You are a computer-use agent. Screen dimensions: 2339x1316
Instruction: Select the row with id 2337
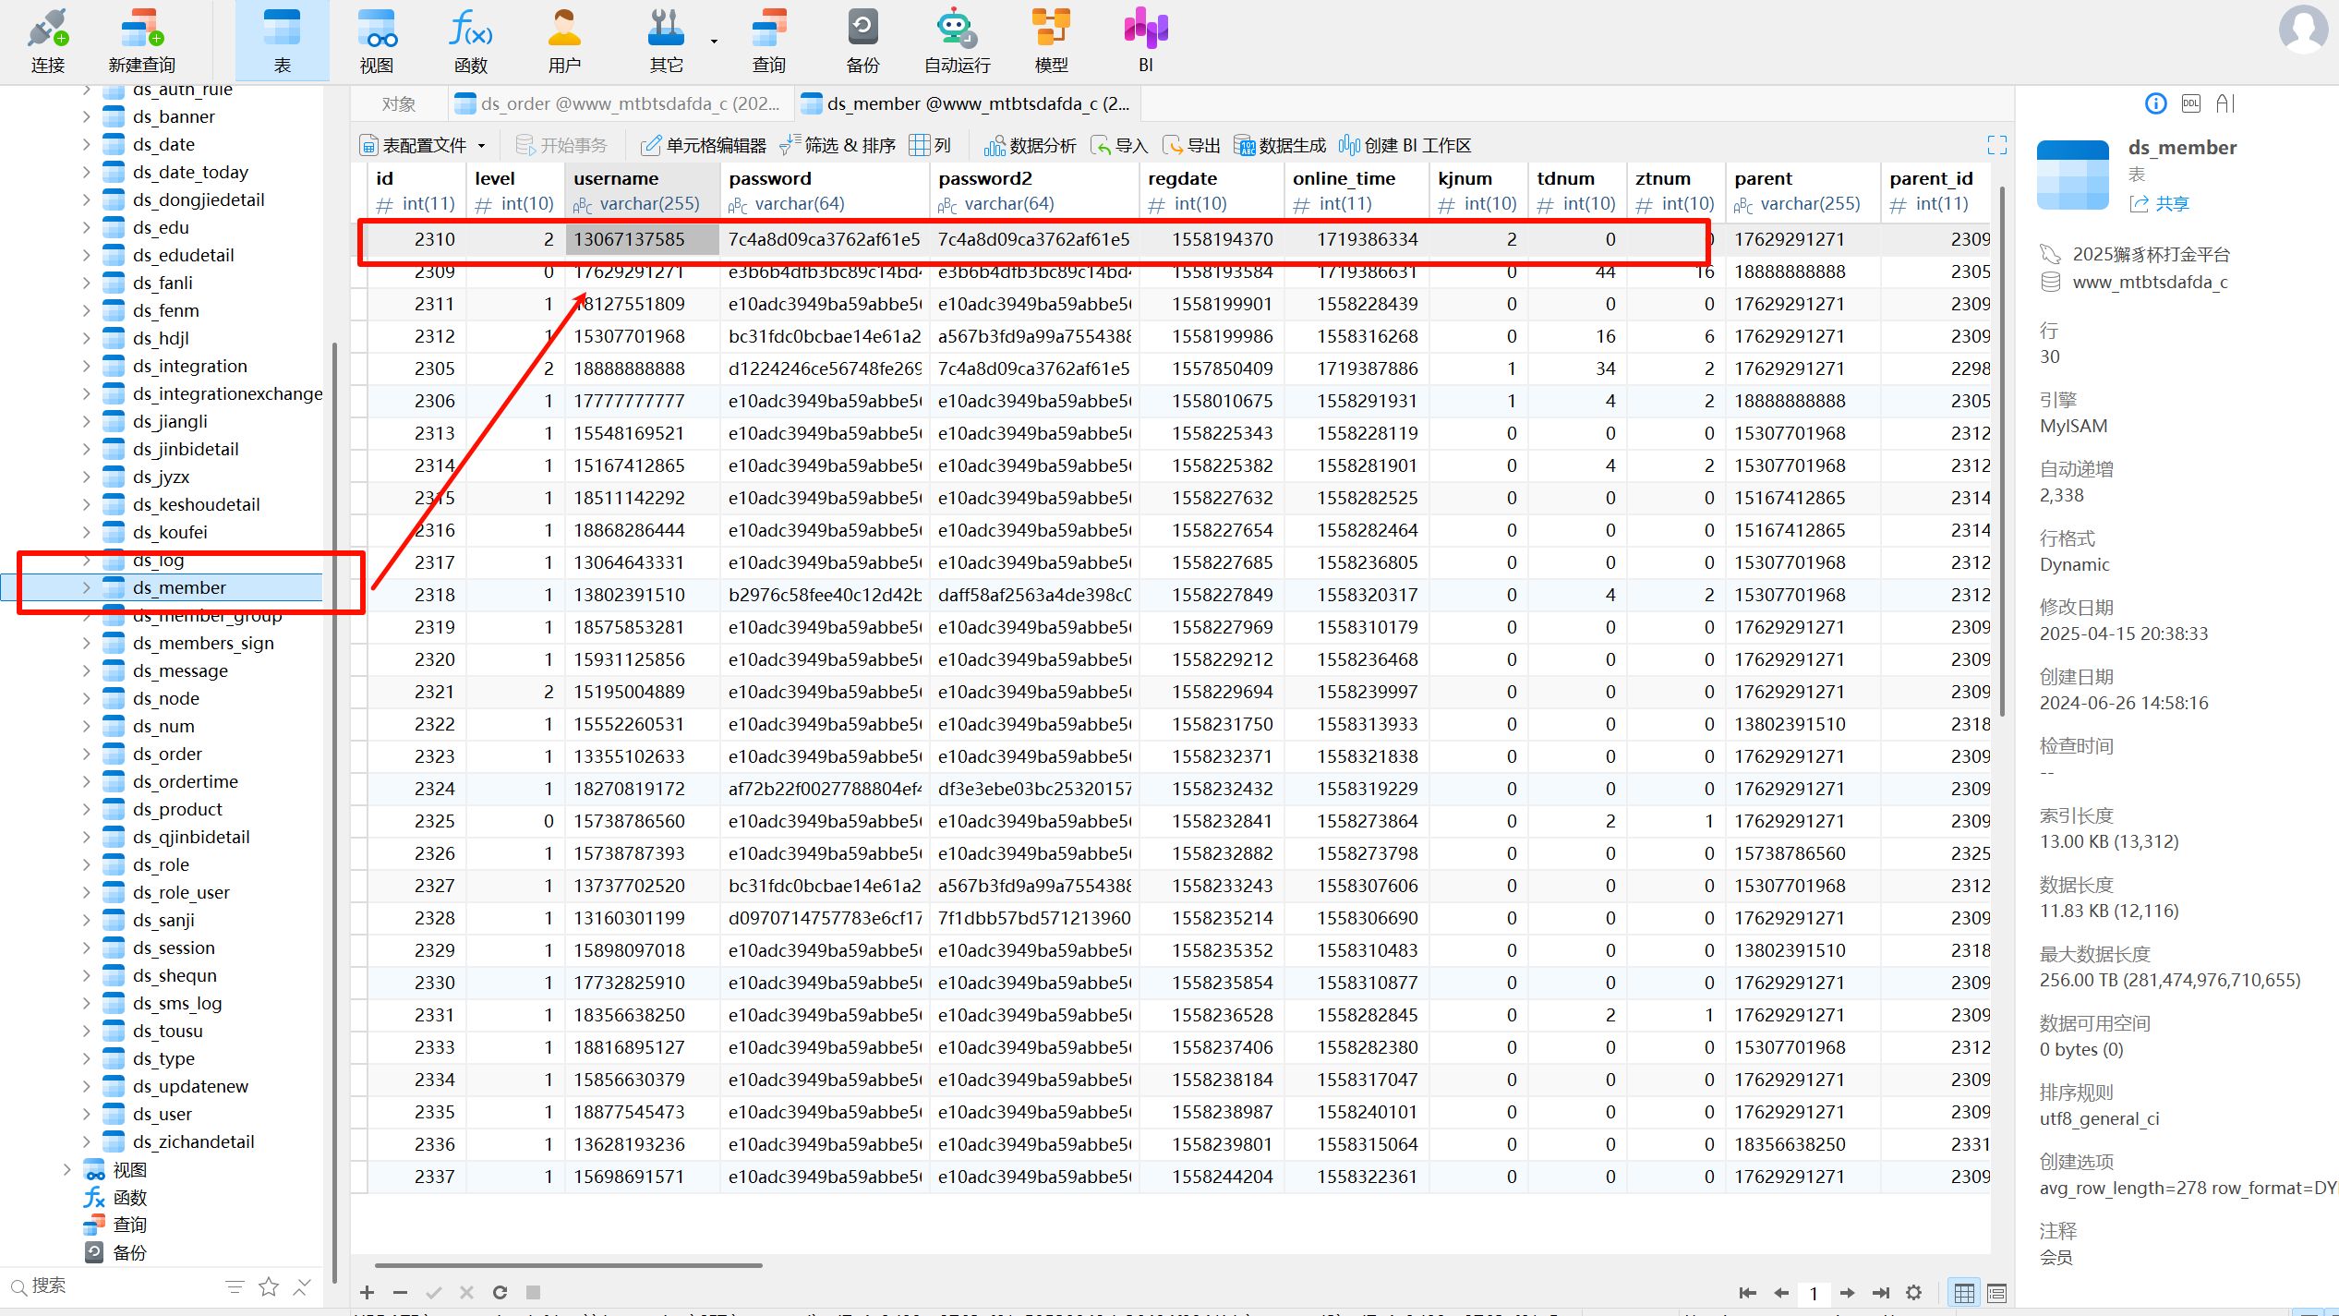coord(1178,1177)
